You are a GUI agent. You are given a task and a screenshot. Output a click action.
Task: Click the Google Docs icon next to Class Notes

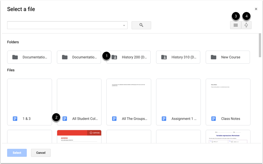(x=214, y=119)
